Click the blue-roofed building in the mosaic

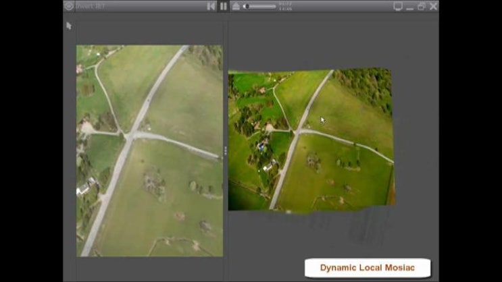click(261, 146)
